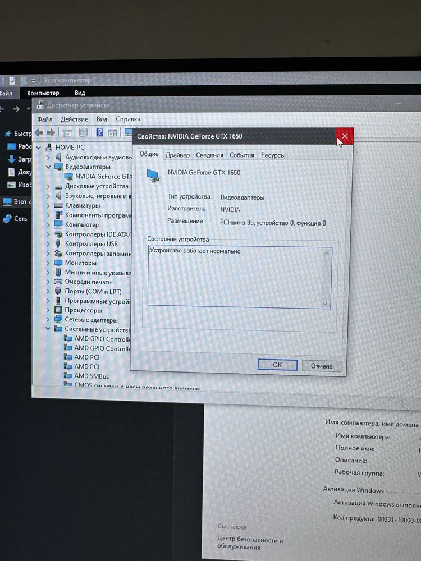Viewport: 421px width, 561px height.
Task: Click the Сетевые адаптеры icon
Action: (58, 320)
